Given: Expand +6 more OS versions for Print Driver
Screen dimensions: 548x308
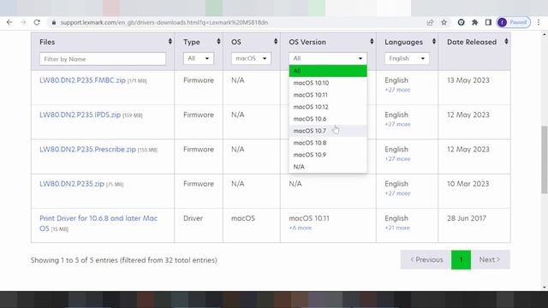Looking at the screenshot, I should click(300, 228).
